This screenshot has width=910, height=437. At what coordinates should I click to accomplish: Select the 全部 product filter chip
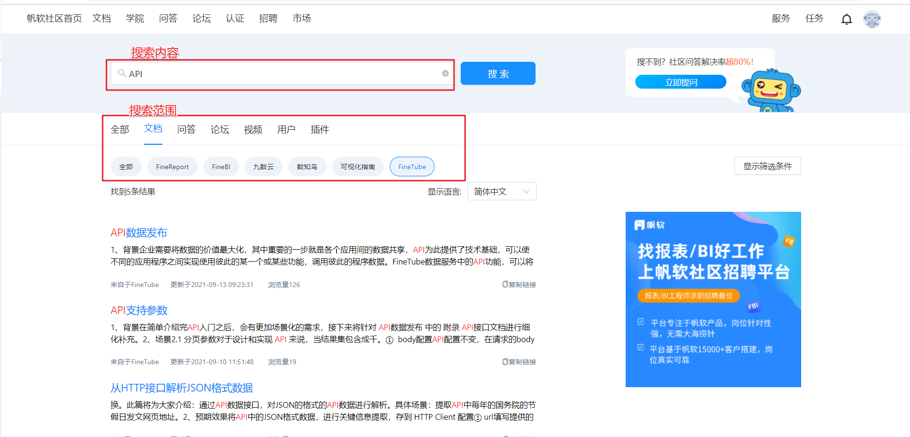(x=126, y=166)
